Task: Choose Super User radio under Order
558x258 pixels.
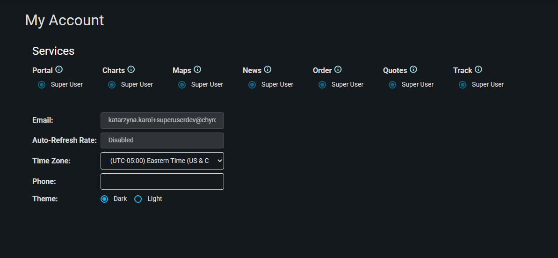Action: click(x=322, y=85)
